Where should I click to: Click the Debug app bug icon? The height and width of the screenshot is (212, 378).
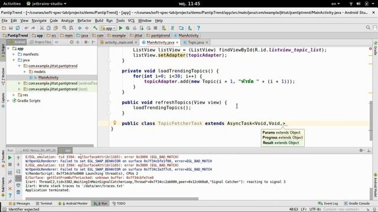point(128,28)
